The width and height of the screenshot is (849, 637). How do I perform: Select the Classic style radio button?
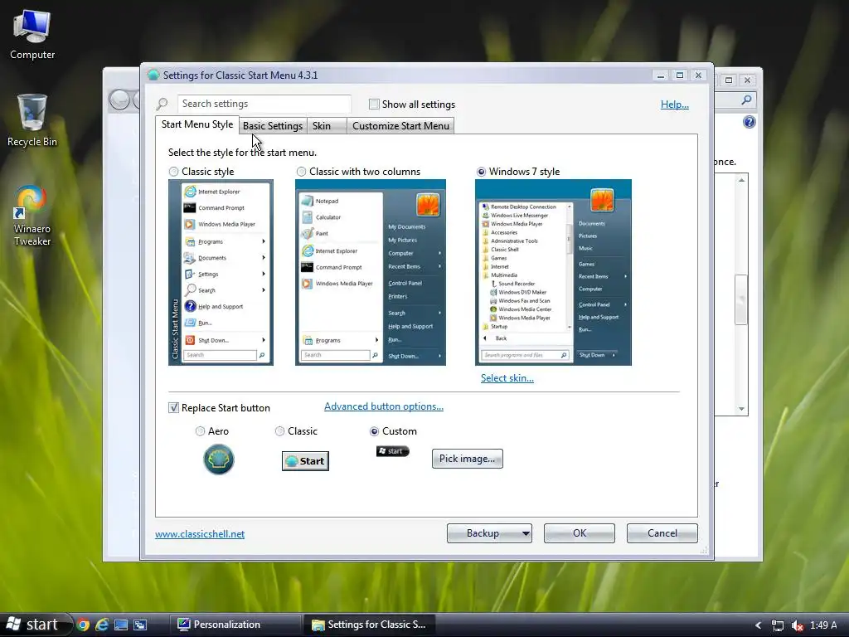(x=173, y=172)
